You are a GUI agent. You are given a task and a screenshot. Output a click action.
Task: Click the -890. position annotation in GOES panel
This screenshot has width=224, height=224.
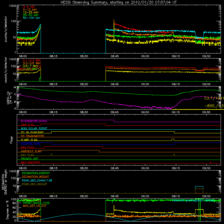[214, 106]
